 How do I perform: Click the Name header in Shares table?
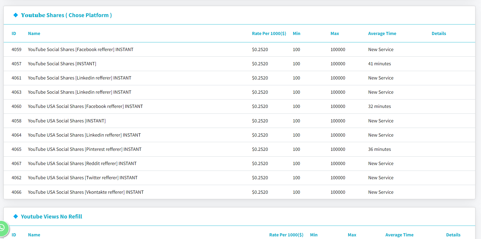coord(34,33)
